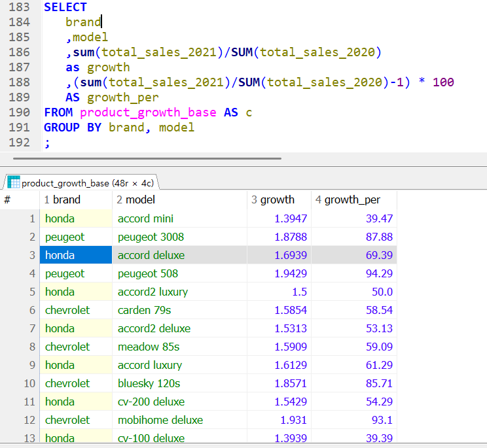Select the 'peugeot' brand cell in row 2
Viewport: 487px width, 448px height.
(76, 237)
